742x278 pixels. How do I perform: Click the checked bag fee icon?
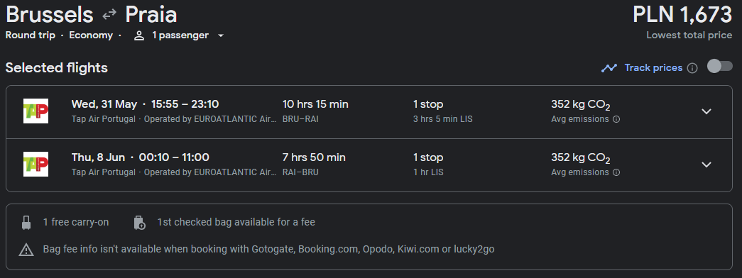[140, 222]
